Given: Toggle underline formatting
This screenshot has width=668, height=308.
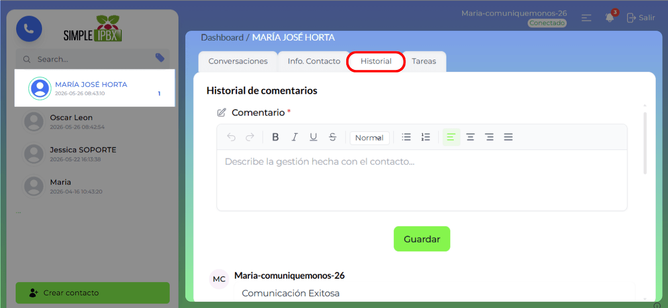Looking at the screenshot, I should [313, 137].
